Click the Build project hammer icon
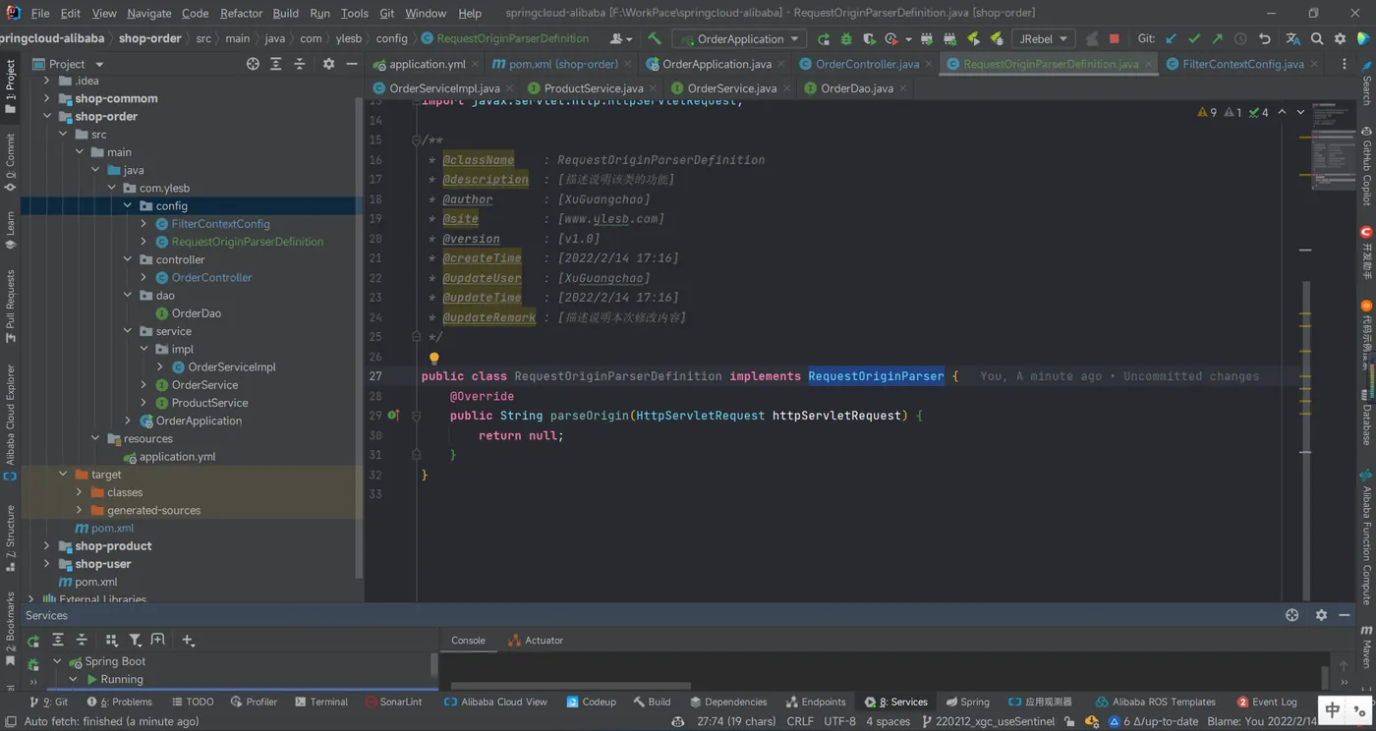 tap(655, 39)
